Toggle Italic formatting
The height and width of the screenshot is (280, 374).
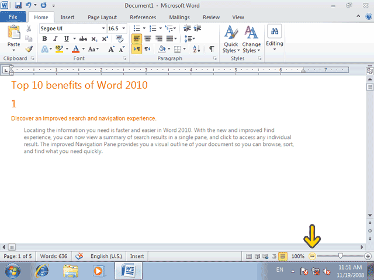56,39
